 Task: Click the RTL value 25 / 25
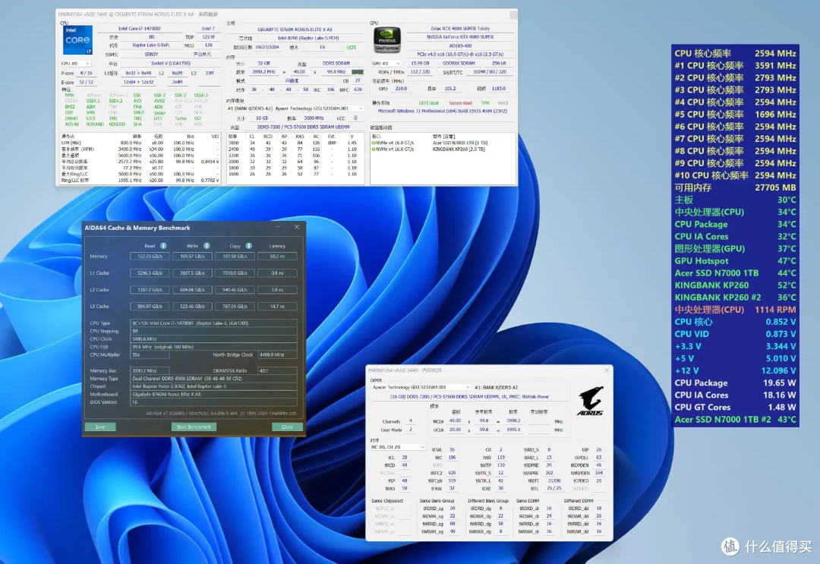553,489
